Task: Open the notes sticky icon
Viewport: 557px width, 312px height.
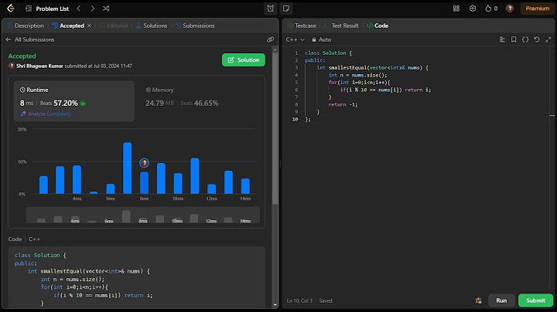Action: coord(286,8)
